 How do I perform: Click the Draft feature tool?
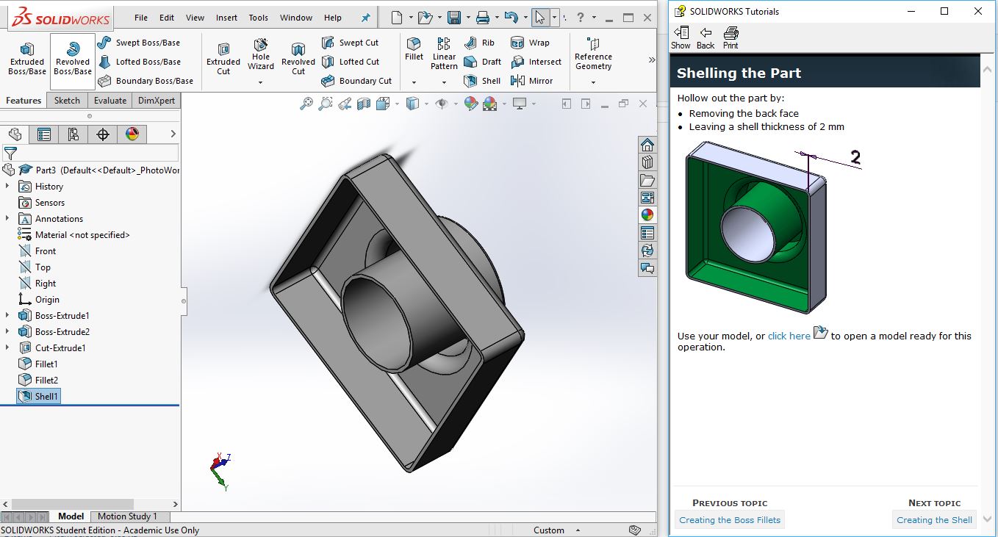pos(483,62)
